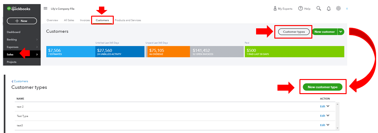Screen dimensions: 378x133
Task: Click the QuickBooks logo
Action: point(19,9)
